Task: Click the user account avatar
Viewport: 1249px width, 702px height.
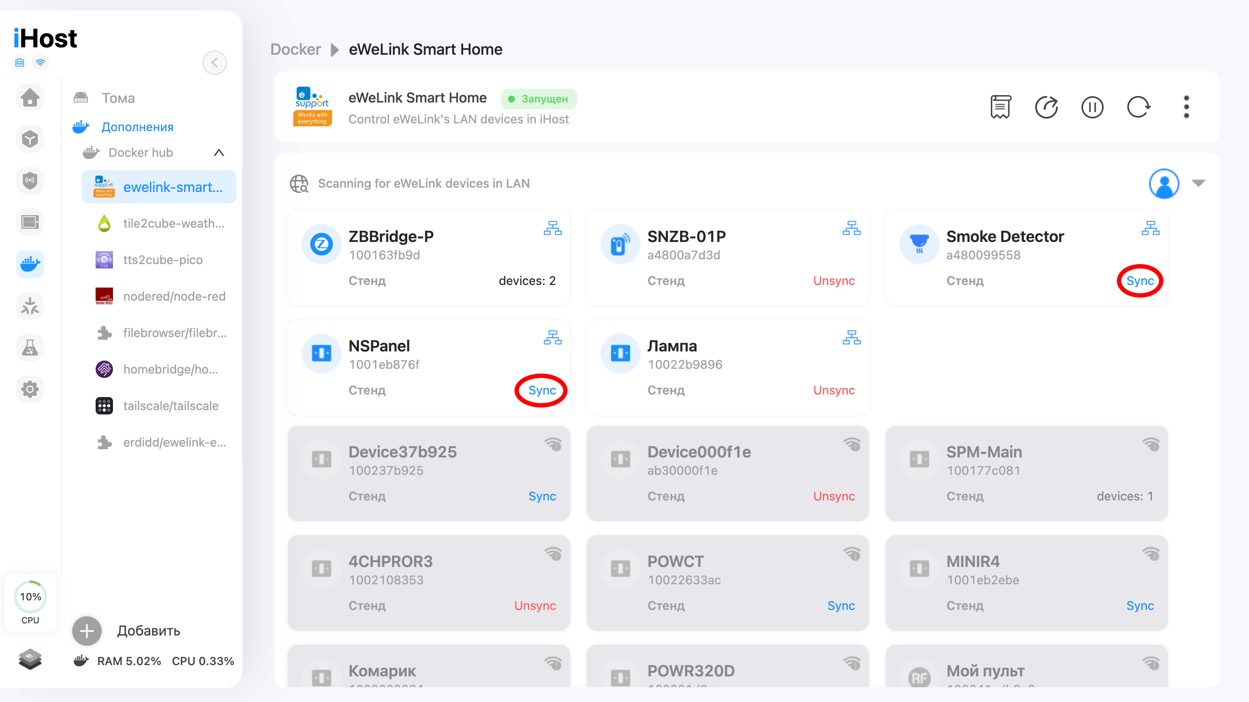Action: (1164, 183)
